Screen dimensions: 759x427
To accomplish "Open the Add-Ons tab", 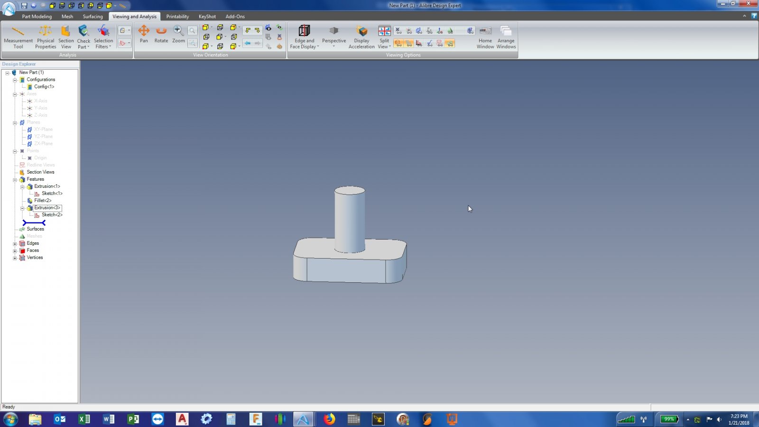I will click(235, 16).
